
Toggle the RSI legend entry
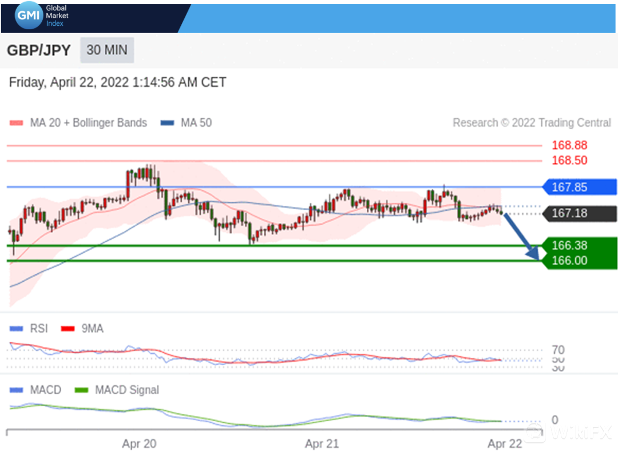[x=29, y=329]
